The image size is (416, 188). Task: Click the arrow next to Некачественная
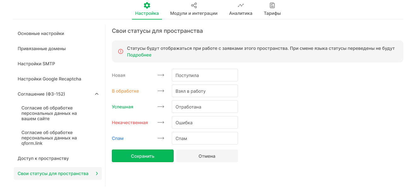pyautogui.click(x=161, y=122)
